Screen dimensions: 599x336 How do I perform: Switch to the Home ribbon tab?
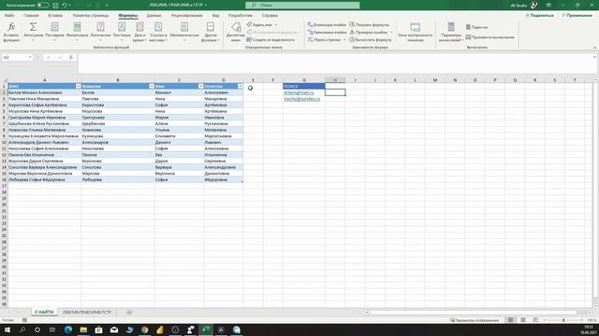tap(31, 16)
